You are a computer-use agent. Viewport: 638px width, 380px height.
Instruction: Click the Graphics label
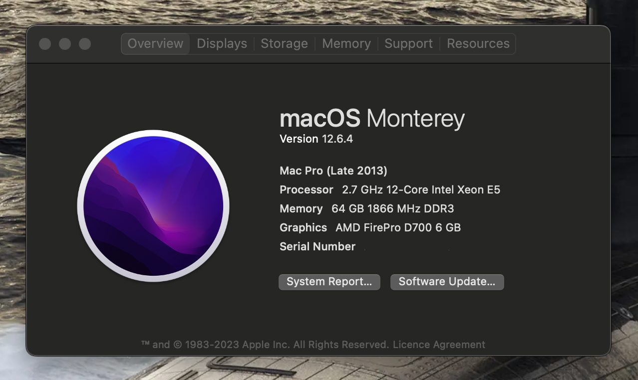tap(303, 228)
